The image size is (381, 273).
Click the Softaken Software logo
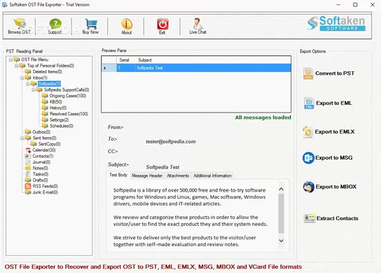(337, 24)
